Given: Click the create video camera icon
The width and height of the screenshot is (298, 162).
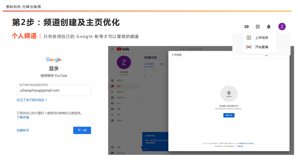Looking at the screenshot, I should [247, 27].
